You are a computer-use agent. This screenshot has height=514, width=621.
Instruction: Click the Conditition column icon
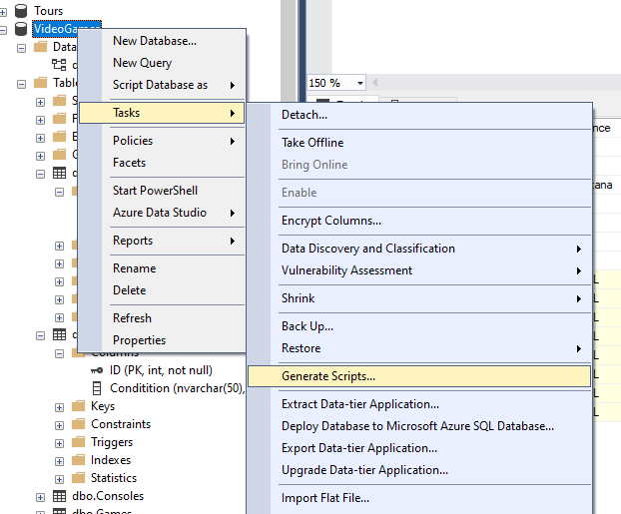(97, 388)
